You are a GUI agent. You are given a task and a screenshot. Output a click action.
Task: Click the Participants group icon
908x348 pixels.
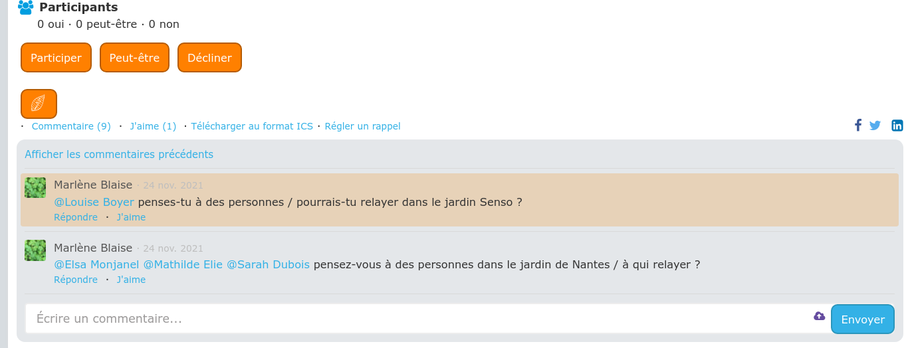coord(25,8)
